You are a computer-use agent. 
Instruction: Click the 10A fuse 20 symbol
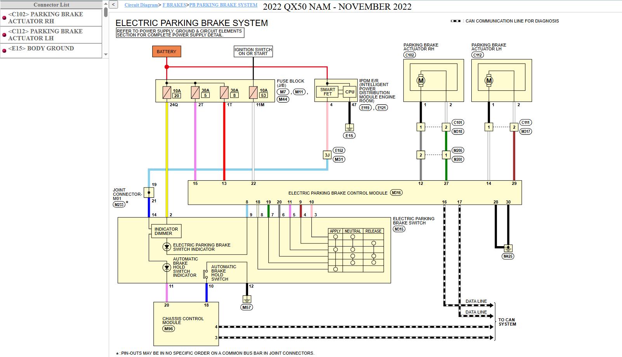click(167, 93)
